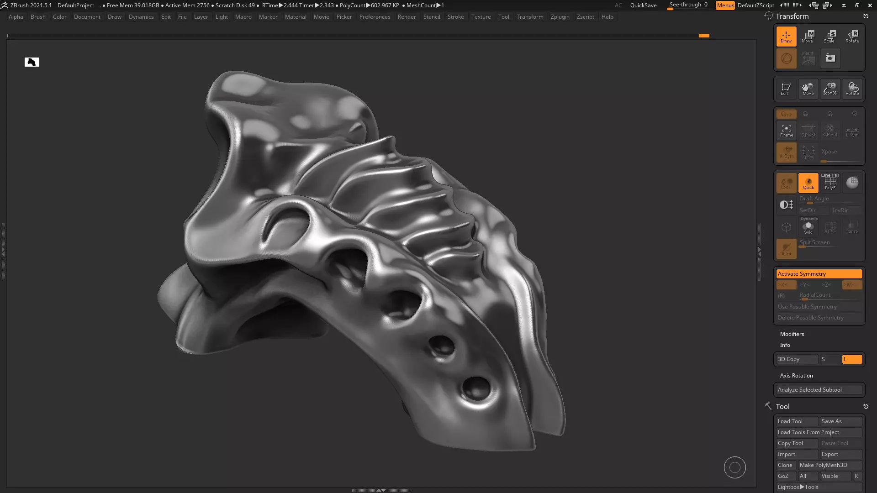
Task: Click the half-circle draft analysis icon
Action: [x=786, y=205]
